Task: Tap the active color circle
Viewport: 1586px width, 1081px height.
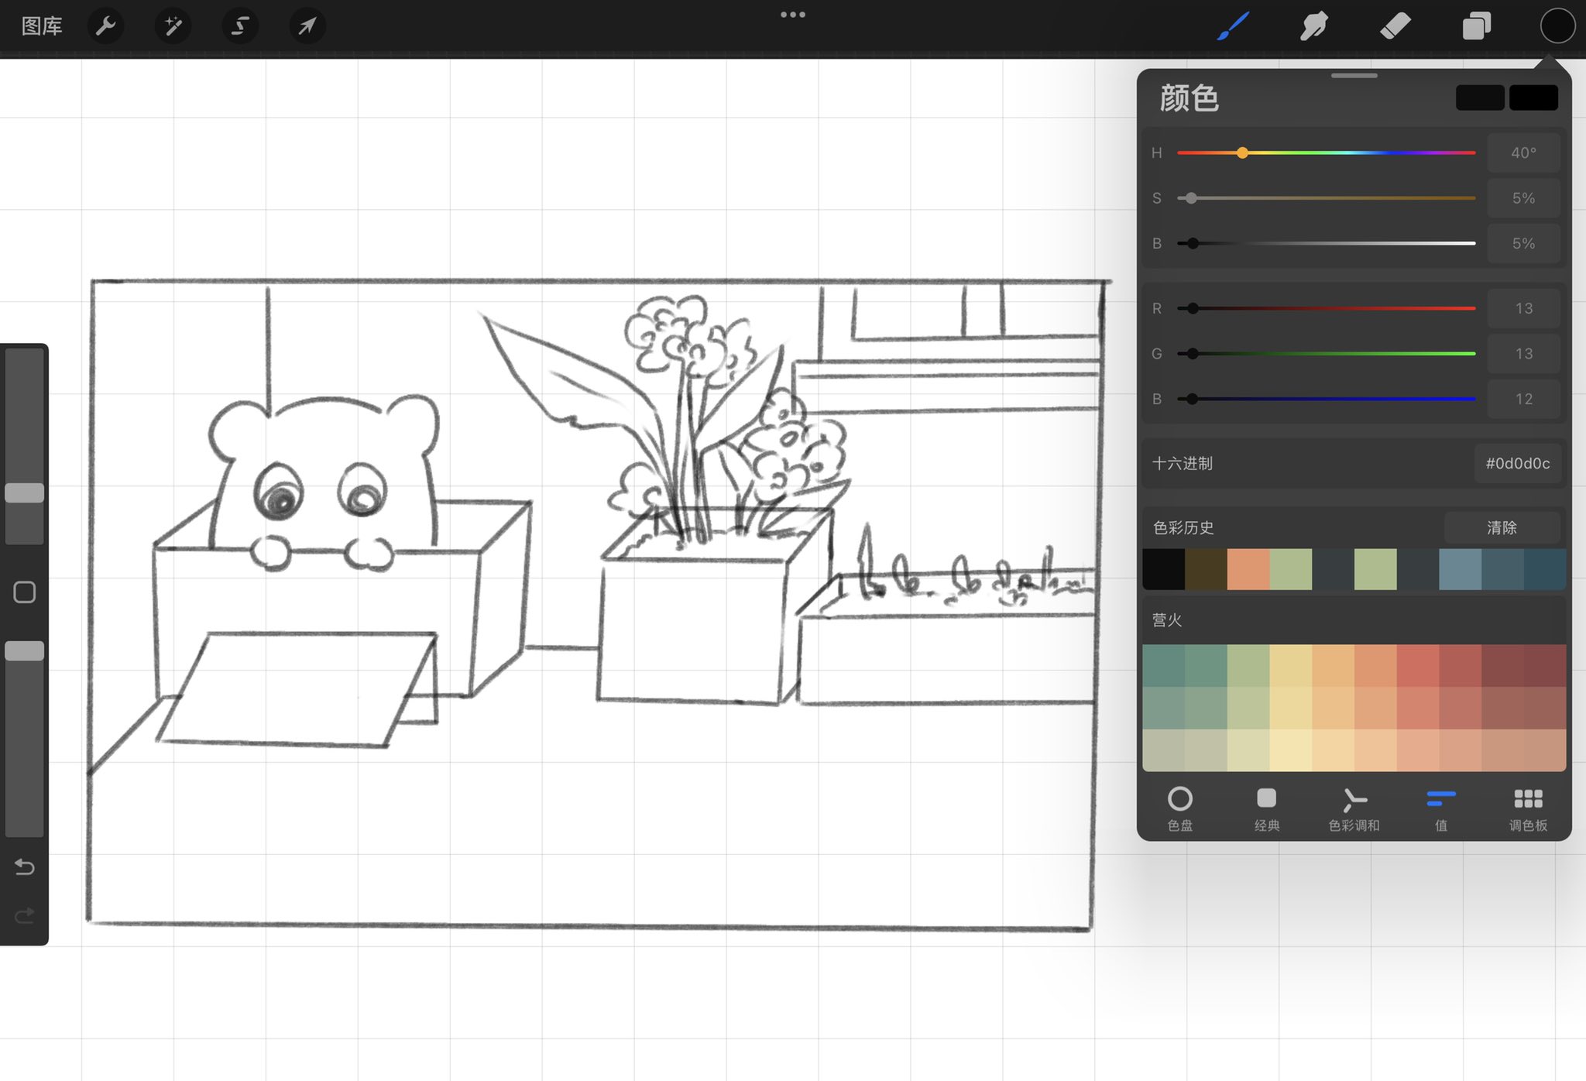Action: (1557, 26)
